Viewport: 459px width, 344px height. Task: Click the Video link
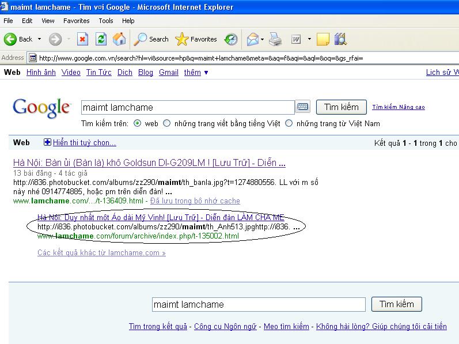71,72
